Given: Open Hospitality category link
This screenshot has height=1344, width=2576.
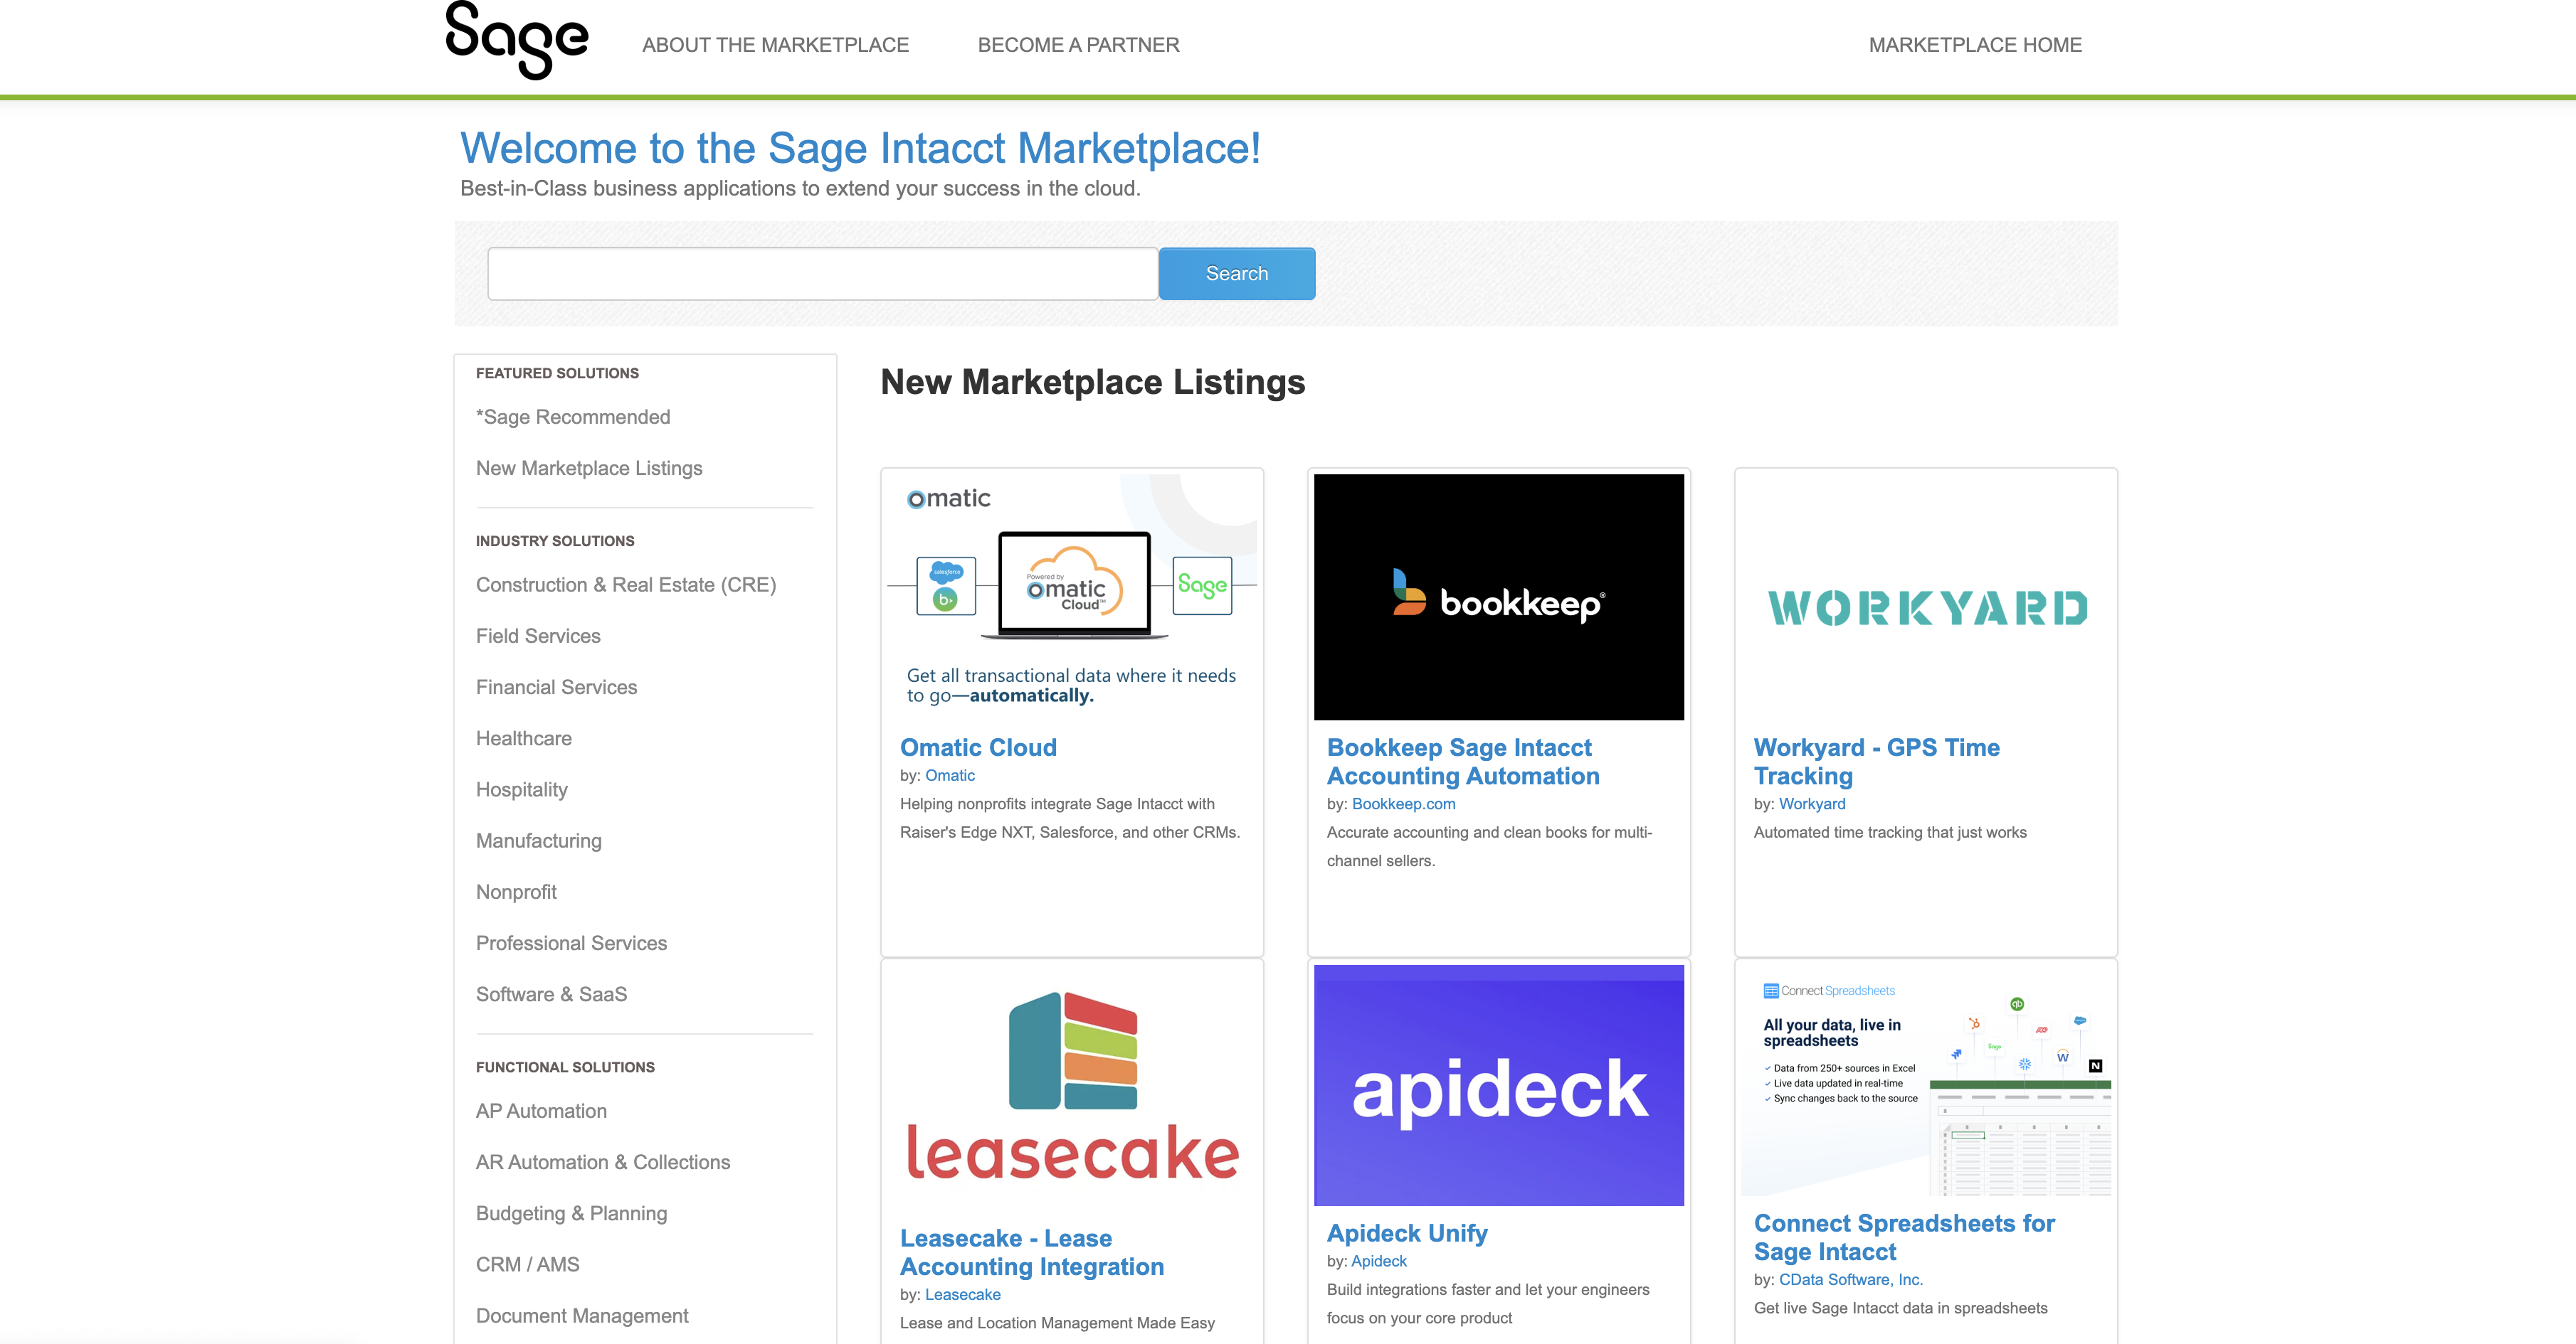Looking at the screenshot, I should [522, 789].
